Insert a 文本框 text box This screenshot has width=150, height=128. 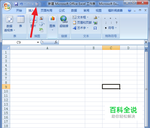pyautogui.click(x=80, y=17)
